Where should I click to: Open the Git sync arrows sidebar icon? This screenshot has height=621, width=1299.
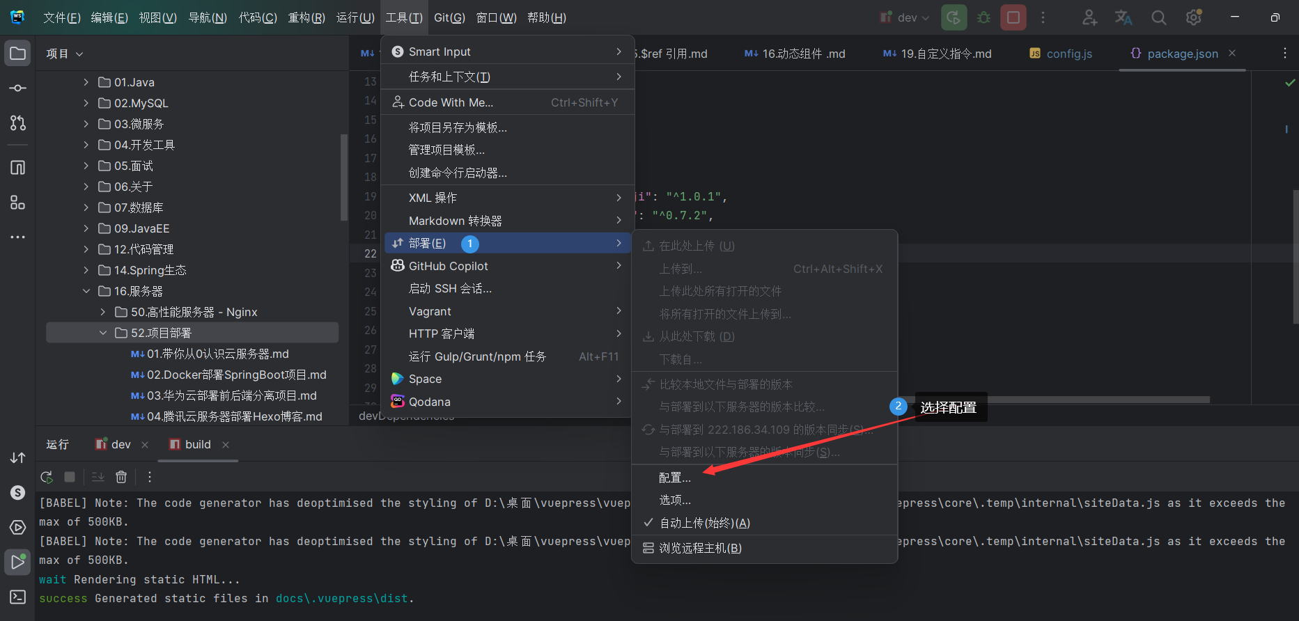pyautogui.click(x=18, y=457)
